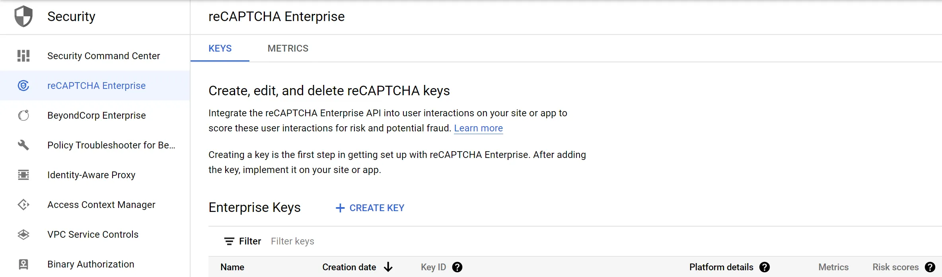Click the reCAPTCHA Enterprise sidebar icon

coord(23,86)
